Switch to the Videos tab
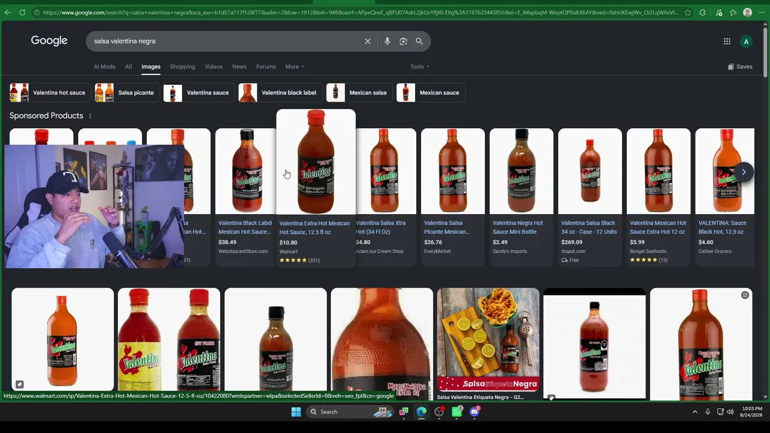This screenshot has height=433, width=770. tap(214, 67)
